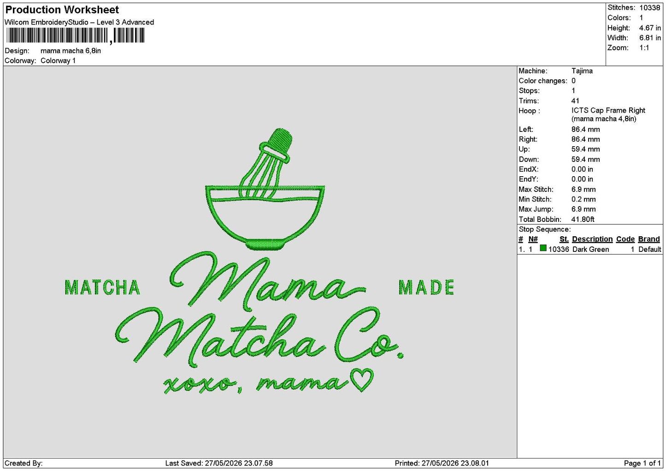This screenshot has width=666, height=471.
Task: Click the Zoom value '1:1'
Action: coord(644,48)
